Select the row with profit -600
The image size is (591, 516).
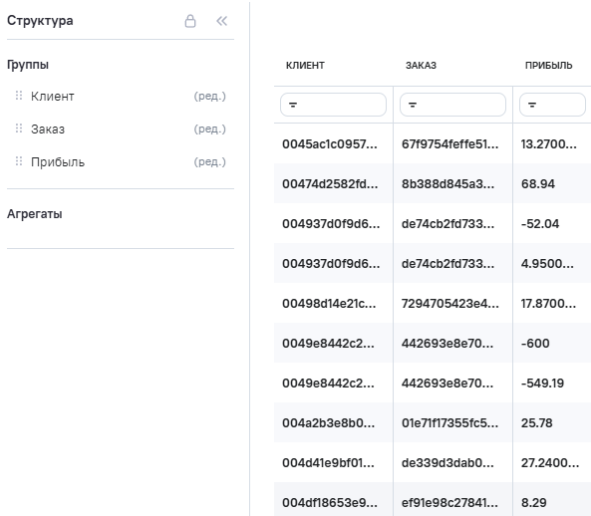(433, 343)
